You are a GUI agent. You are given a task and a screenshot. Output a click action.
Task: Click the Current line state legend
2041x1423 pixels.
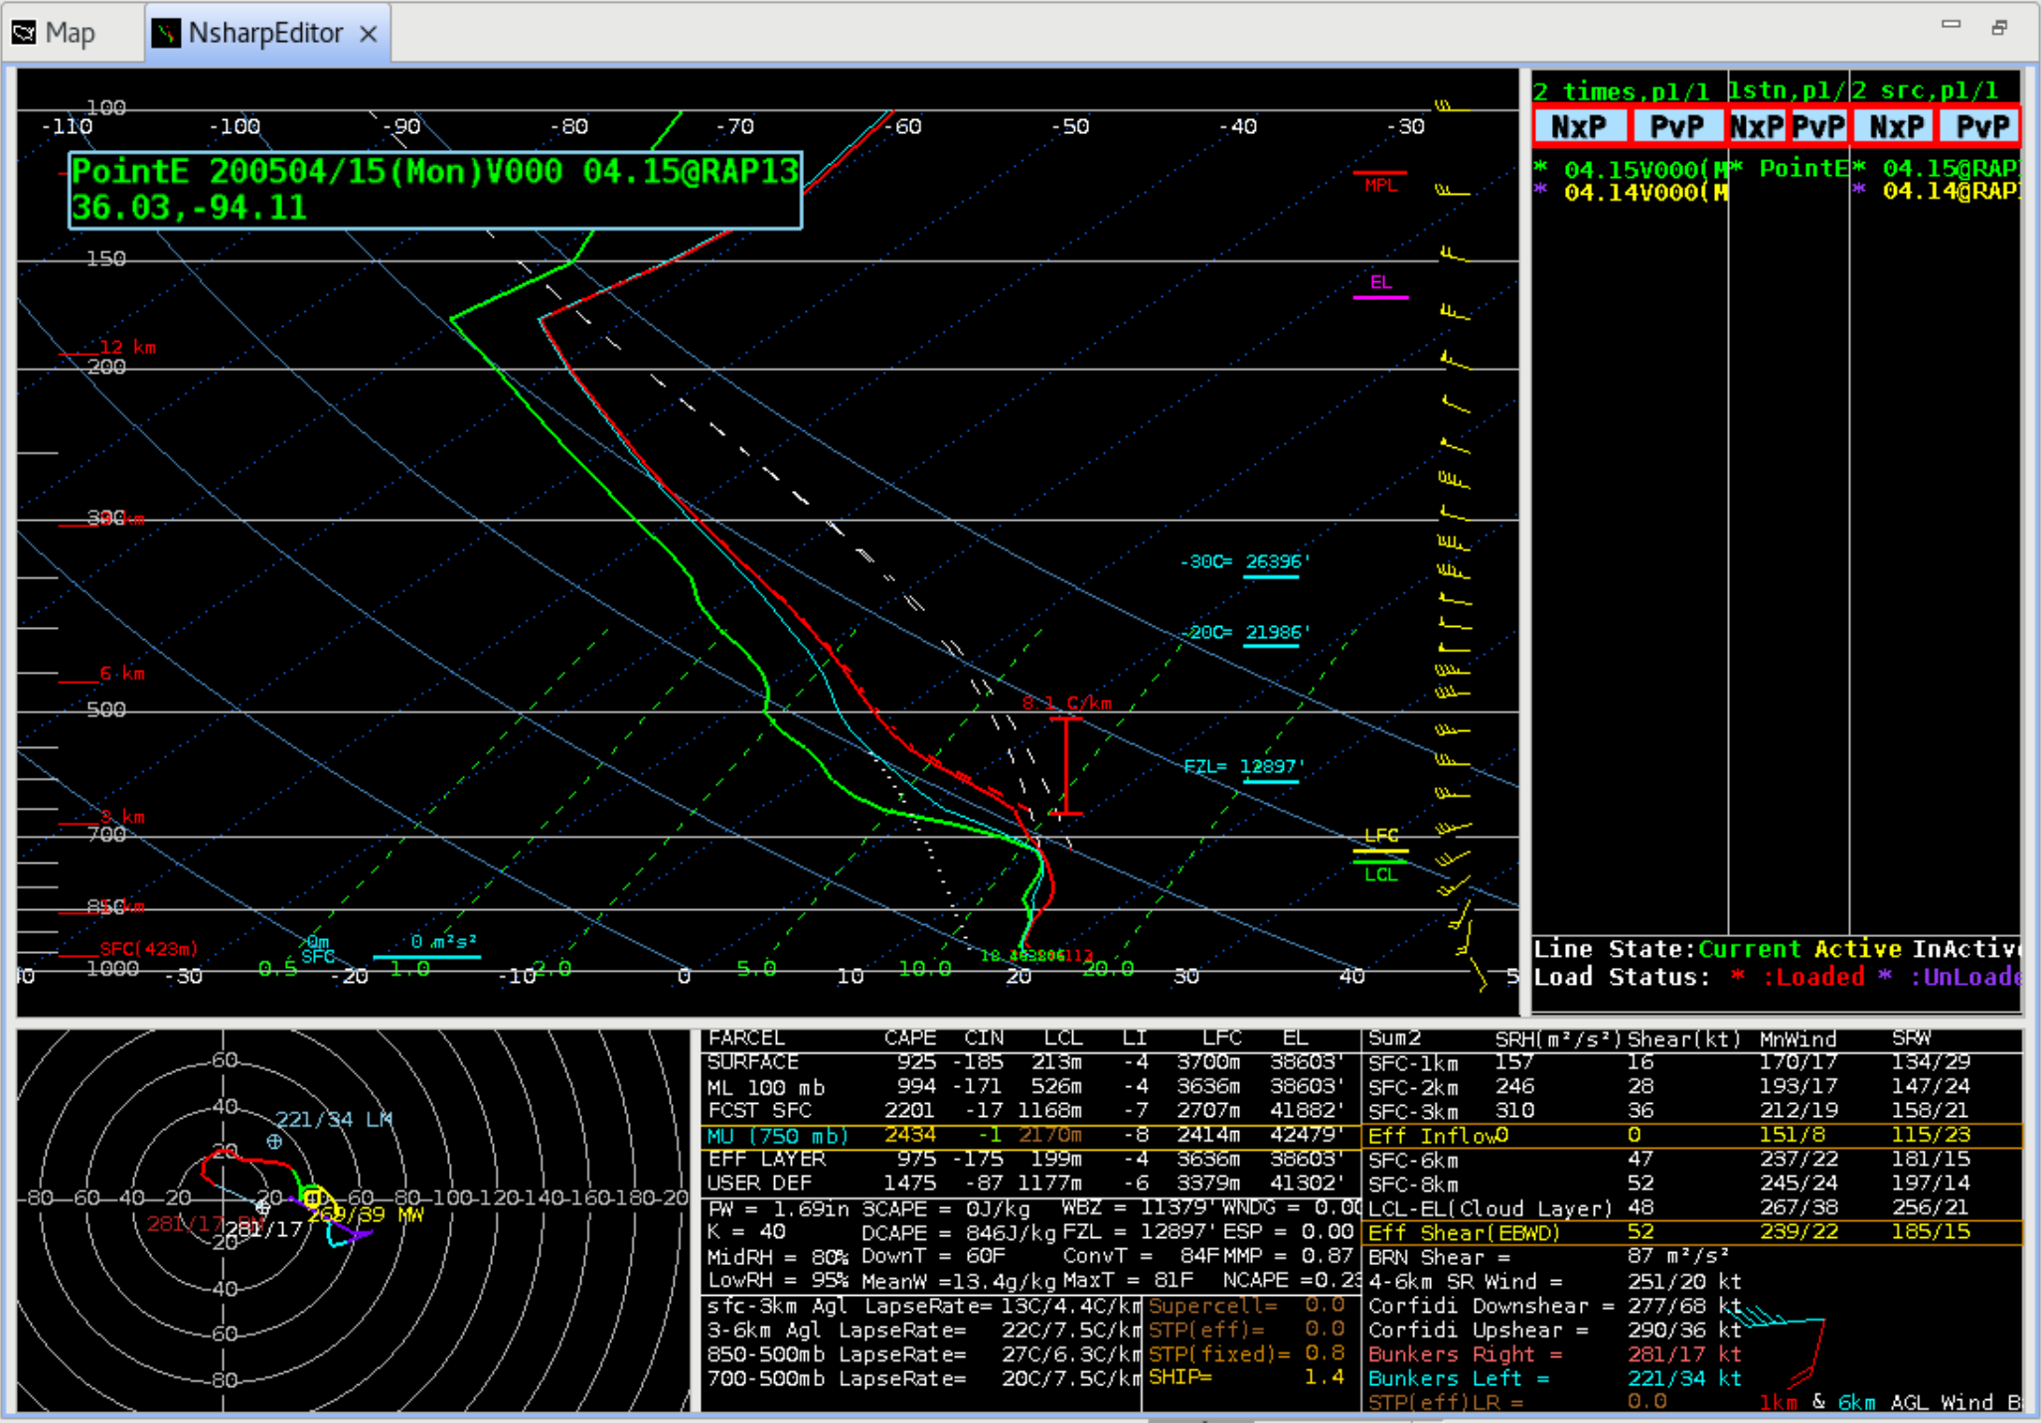pos(1749,949)
